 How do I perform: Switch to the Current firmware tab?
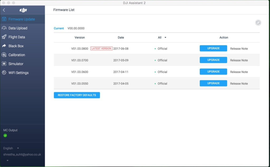pos(59,28)
